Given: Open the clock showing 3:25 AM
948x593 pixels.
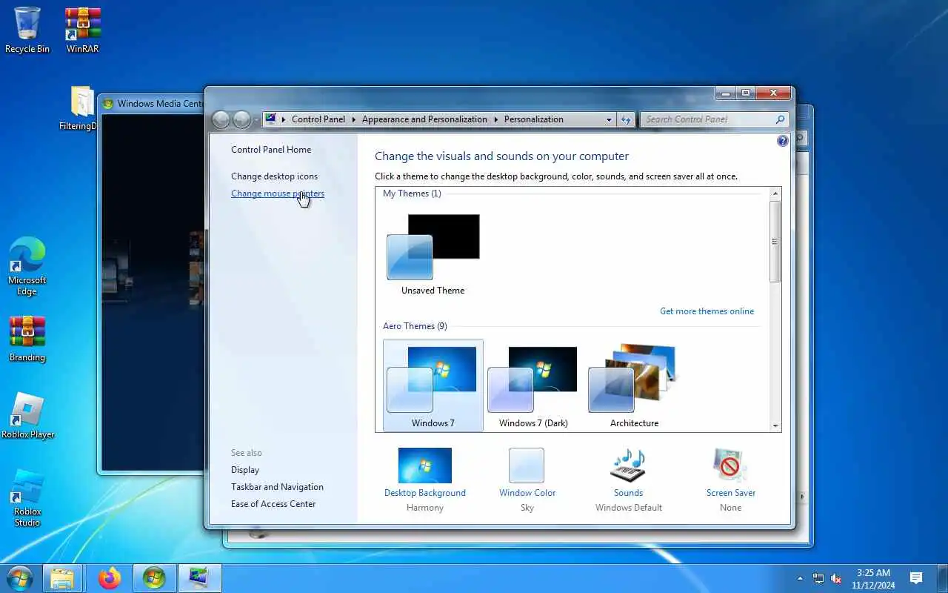Looking at the screenshot, I should (873, 578).
